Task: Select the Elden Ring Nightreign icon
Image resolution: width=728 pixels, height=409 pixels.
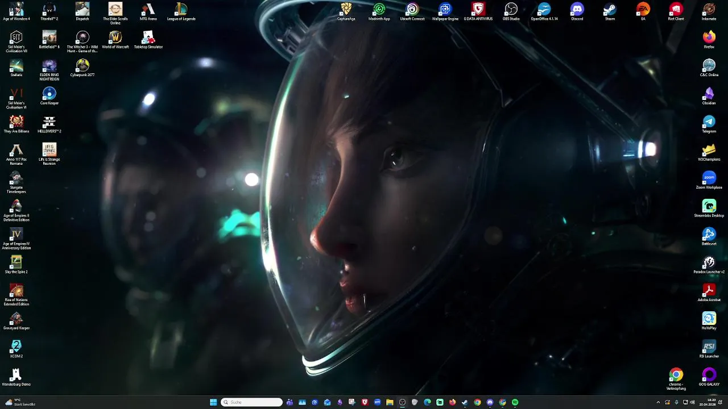Action: tap(49, 70)
